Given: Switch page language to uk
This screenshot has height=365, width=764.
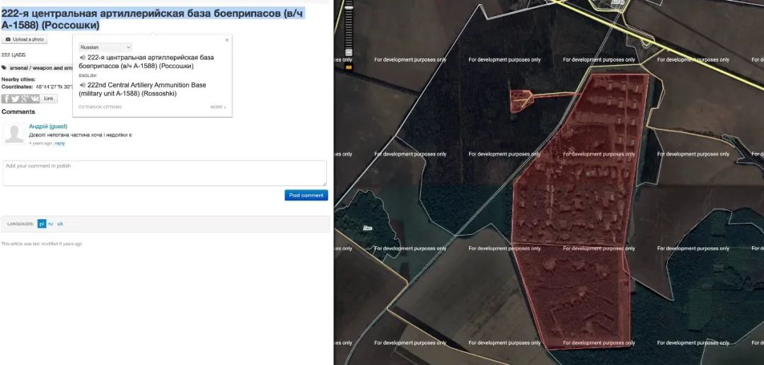Looking at the screenshot, I should pyautogui.click(x=60, y=224).
